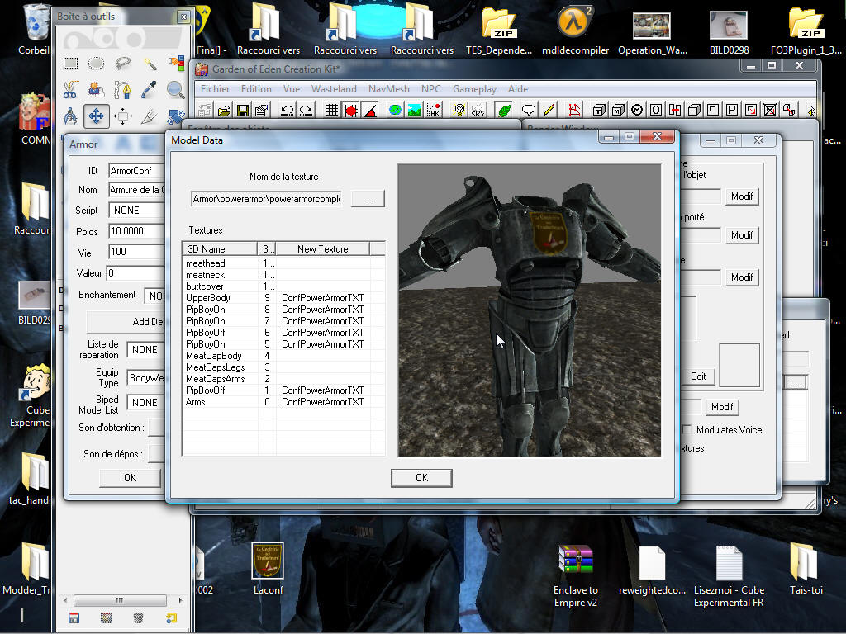This screenshot has height=634, width=846.
Task: Click the reset tool options icon at toolbox bottom
Action: click(x=171, y=617)
